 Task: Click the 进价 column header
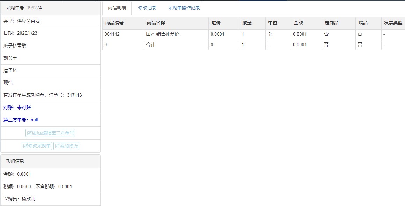216,23
